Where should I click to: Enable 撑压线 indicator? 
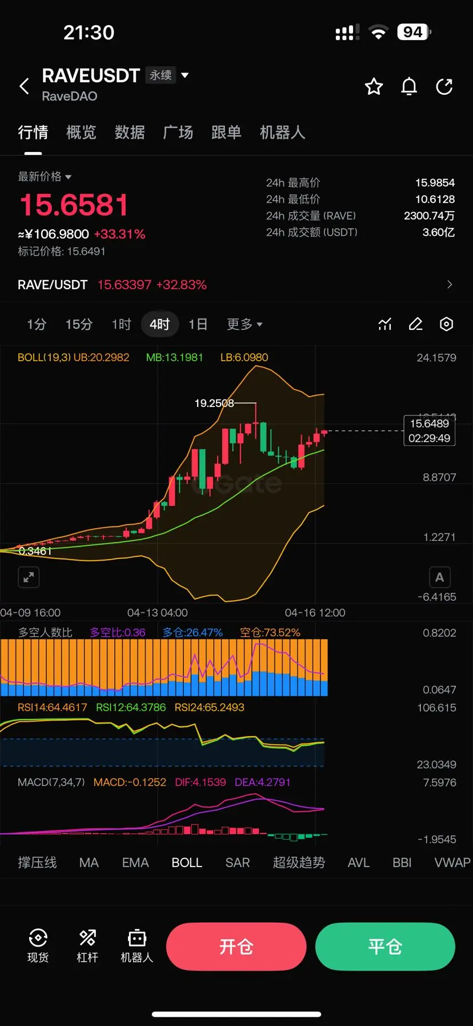click(x=37, y=863)
